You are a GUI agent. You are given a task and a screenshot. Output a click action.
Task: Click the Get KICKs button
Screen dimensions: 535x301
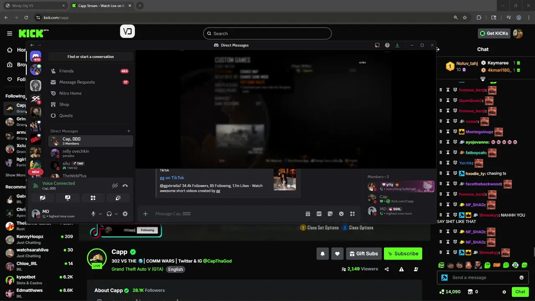coord(494,33)
